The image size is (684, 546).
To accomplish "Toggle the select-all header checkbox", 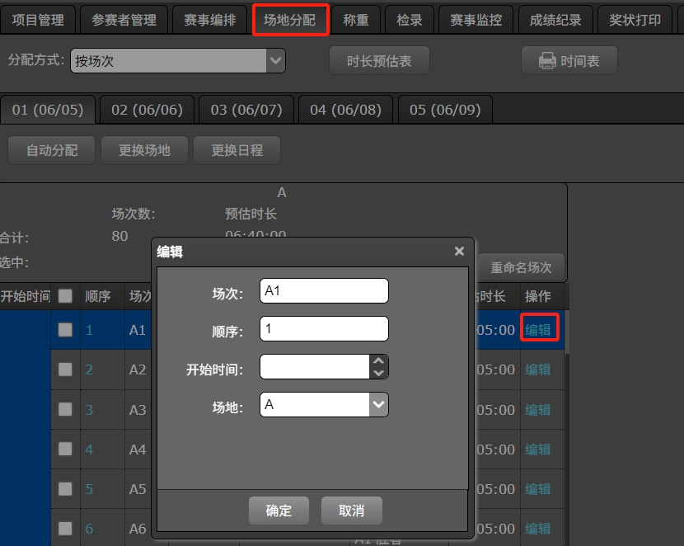I will 65,296.
